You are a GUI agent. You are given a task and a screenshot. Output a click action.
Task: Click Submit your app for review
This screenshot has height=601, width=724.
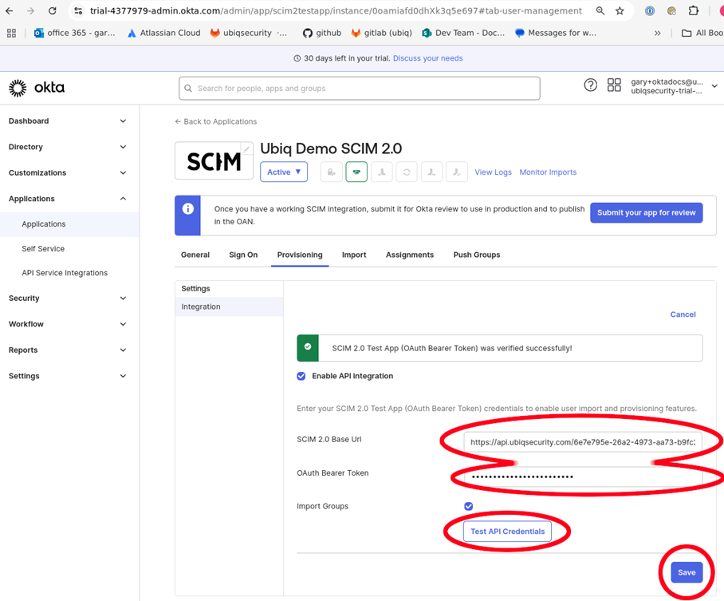coord(646,212)
